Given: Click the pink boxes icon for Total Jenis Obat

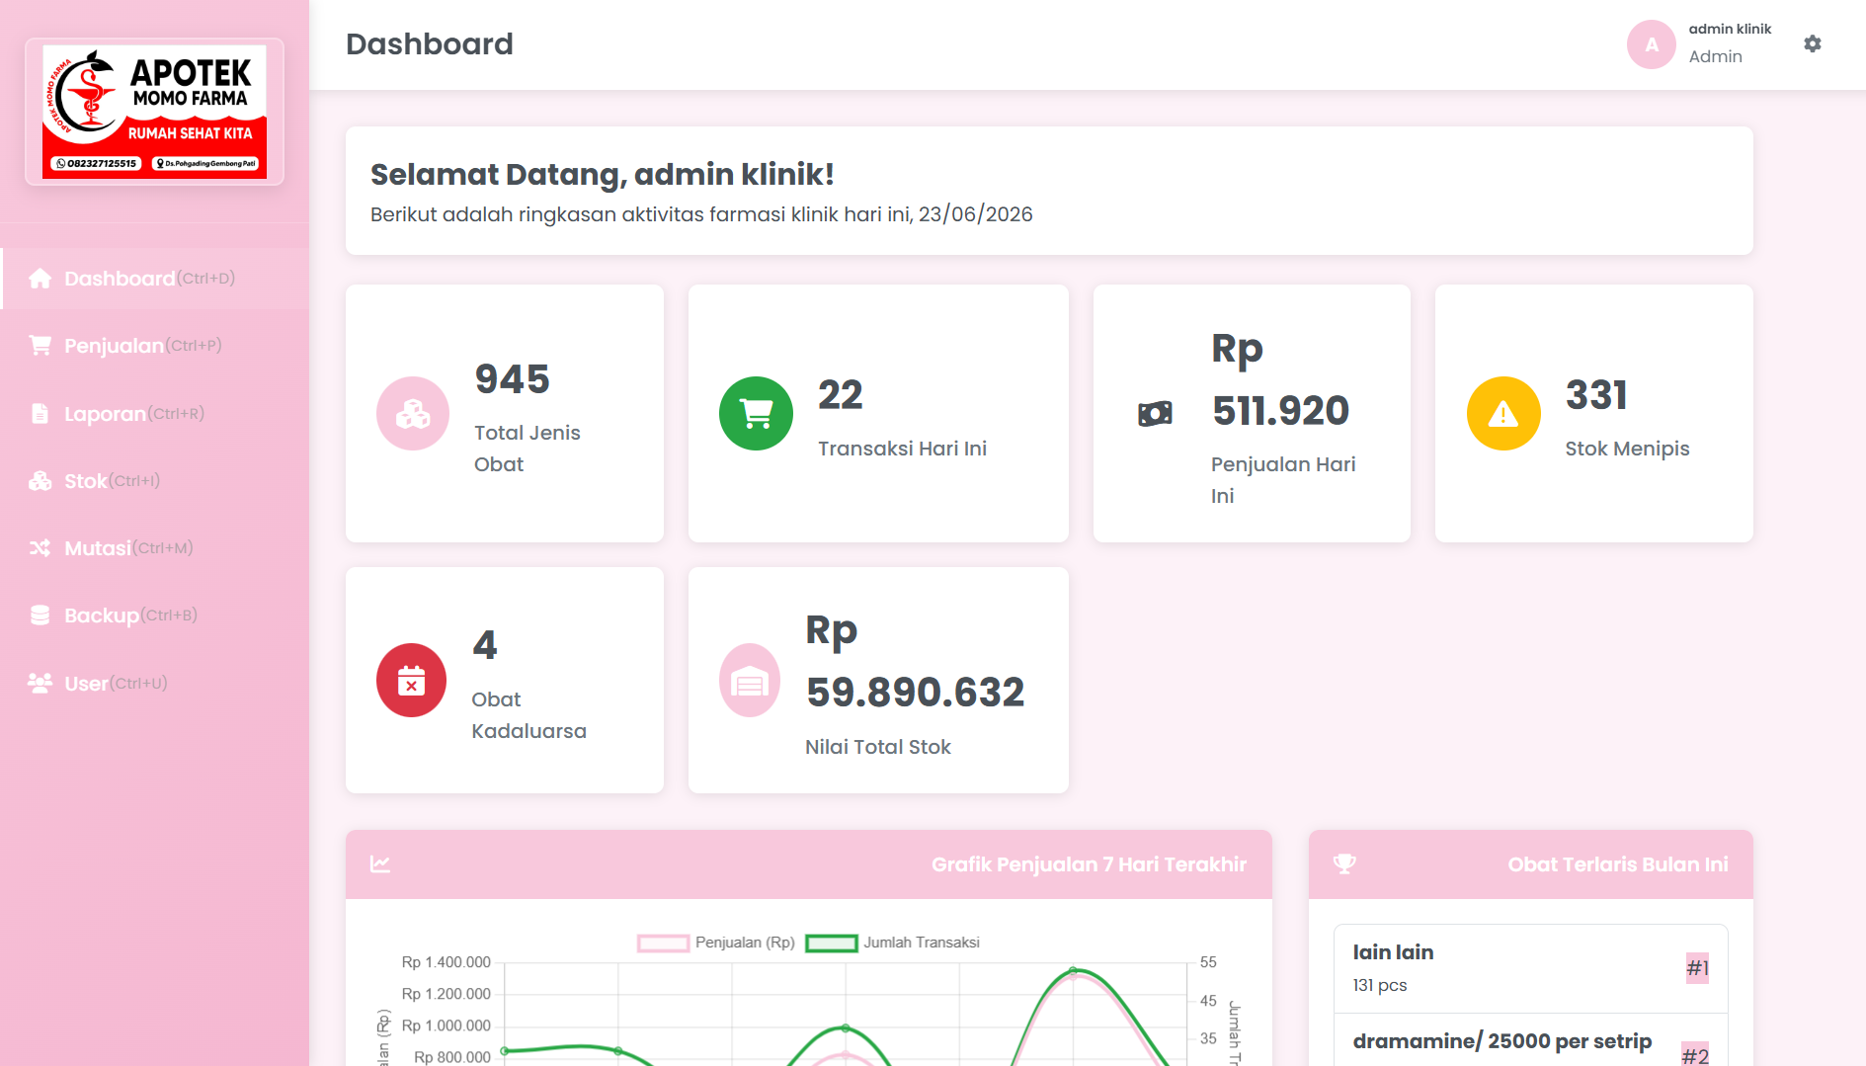Looking at the screenshot, I should click(x=413, y=414).
